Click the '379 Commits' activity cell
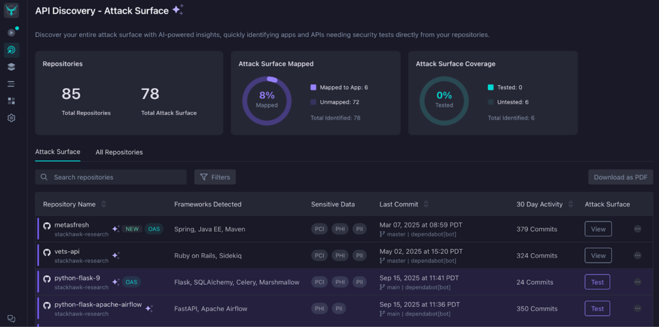The height and width of the screenshot is (327, 659). [x=537, y=229]
